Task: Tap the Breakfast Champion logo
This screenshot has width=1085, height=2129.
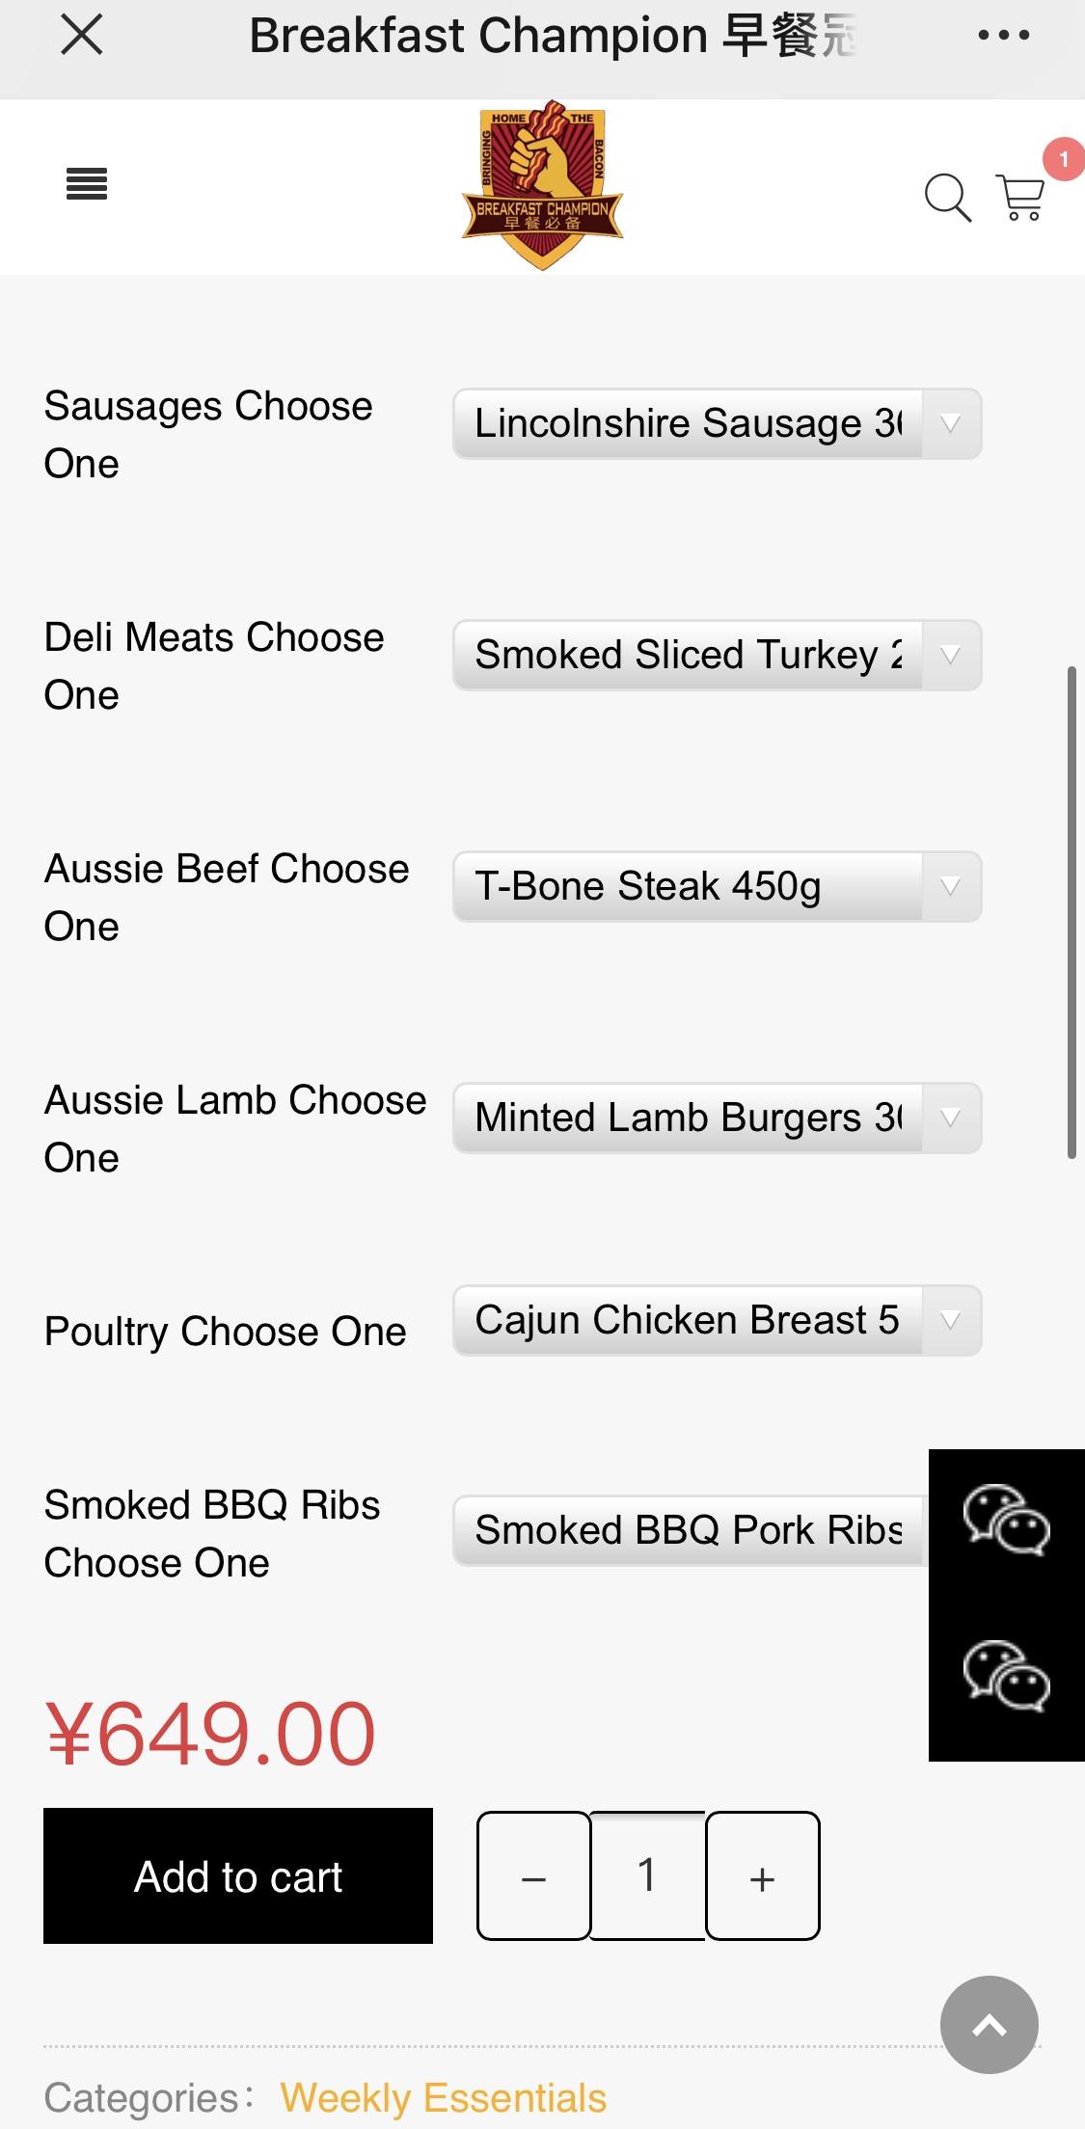Action: [x=542, y=186]
